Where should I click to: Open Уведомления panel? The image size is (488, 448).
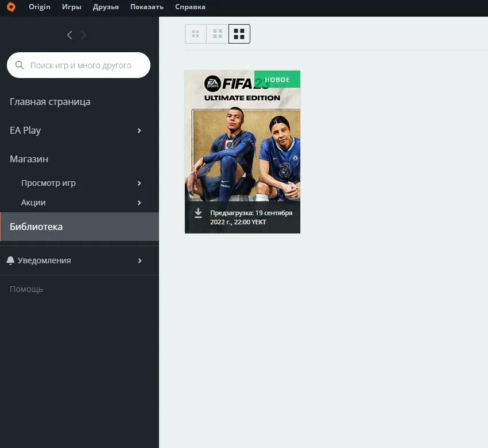(44, 260)
